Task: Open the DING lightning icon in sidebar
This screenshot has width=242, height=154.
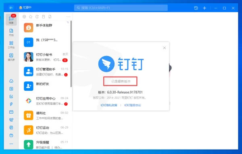Action: pyautogui.click(x=11, y=104)
